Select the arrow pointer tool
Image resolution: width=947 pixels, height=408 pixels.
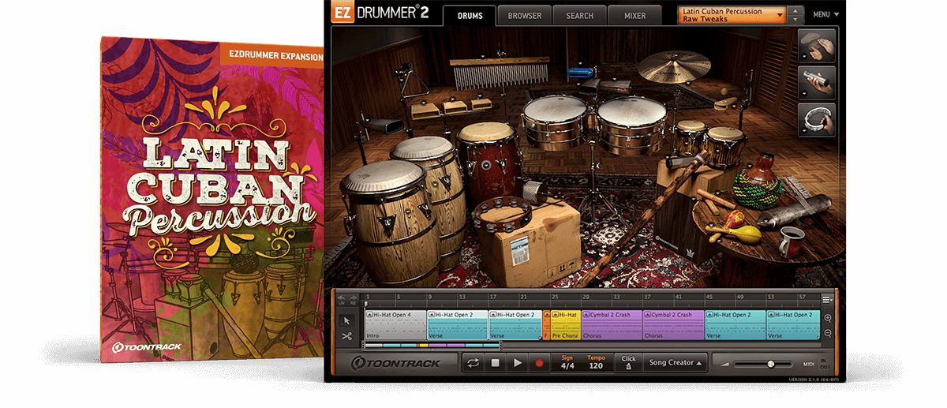click(346, 320)
